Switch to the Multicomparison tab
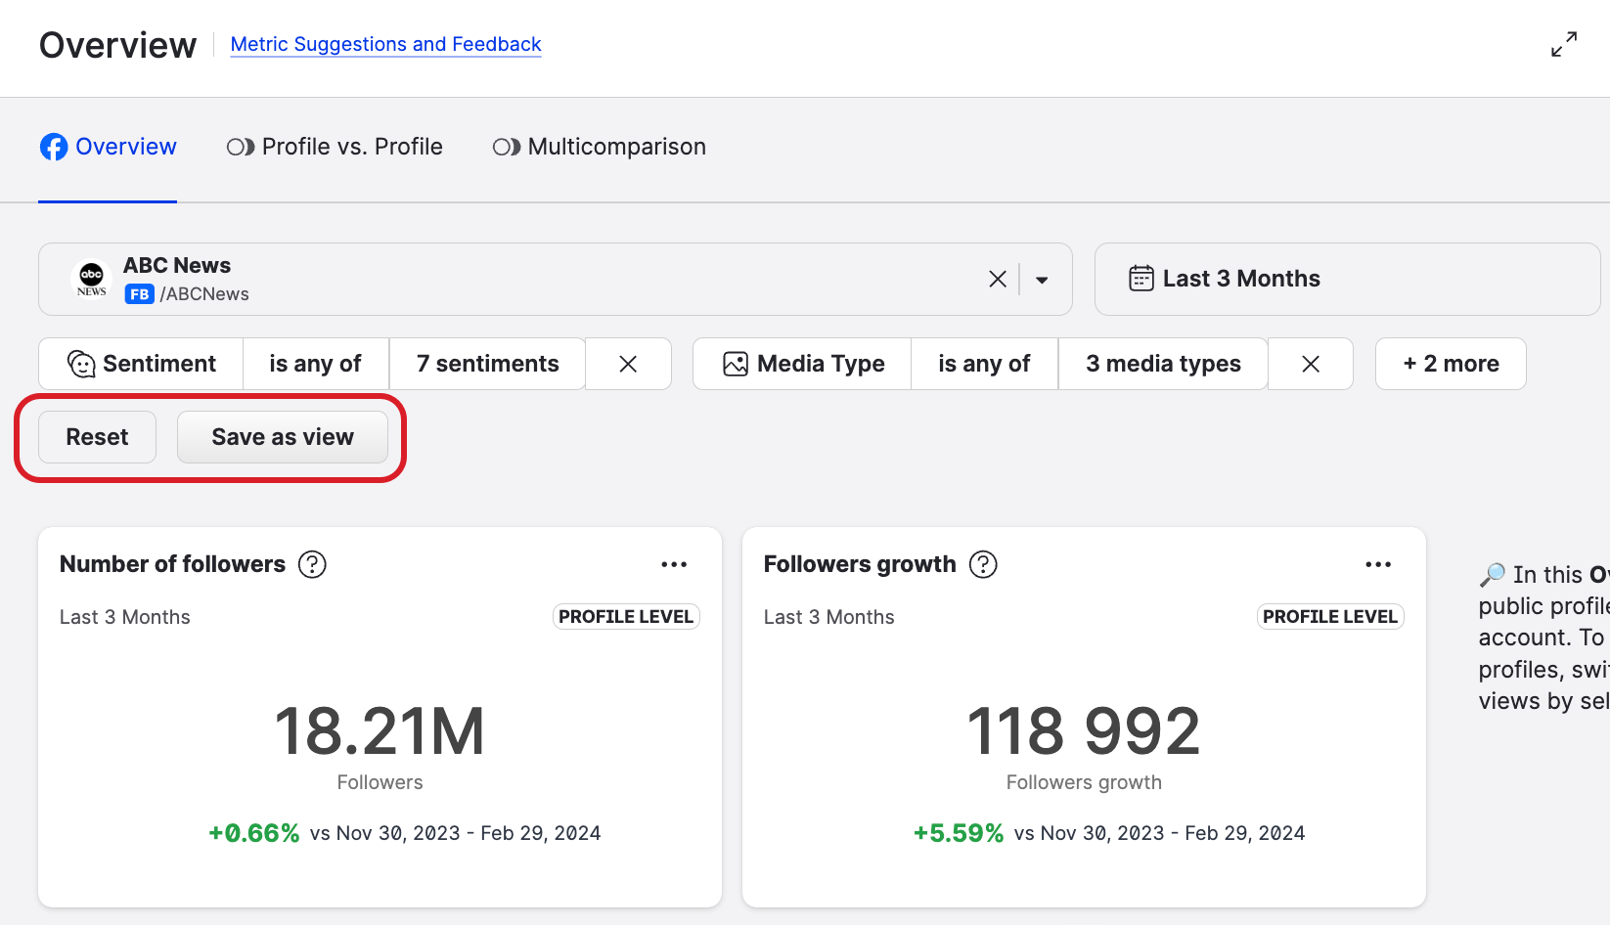The image size is (1610, 925). [x=599, y=147]
